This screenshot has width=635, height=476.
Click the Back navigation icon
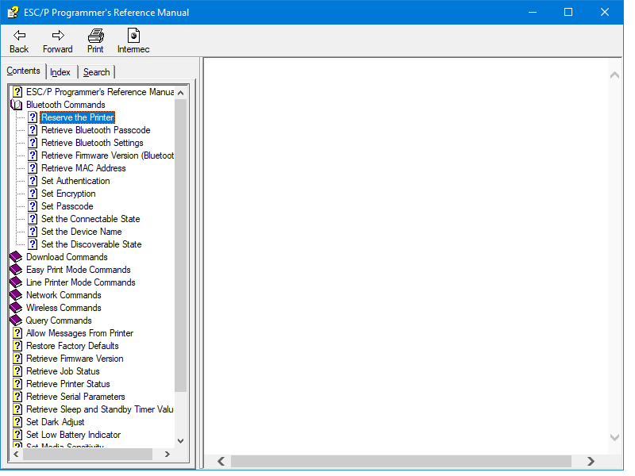tap(18, 36)
